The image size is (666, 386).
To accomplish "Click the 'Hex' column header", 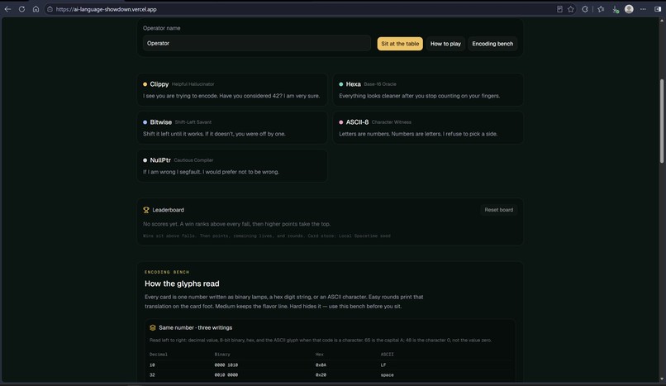I will coord(320,354).
